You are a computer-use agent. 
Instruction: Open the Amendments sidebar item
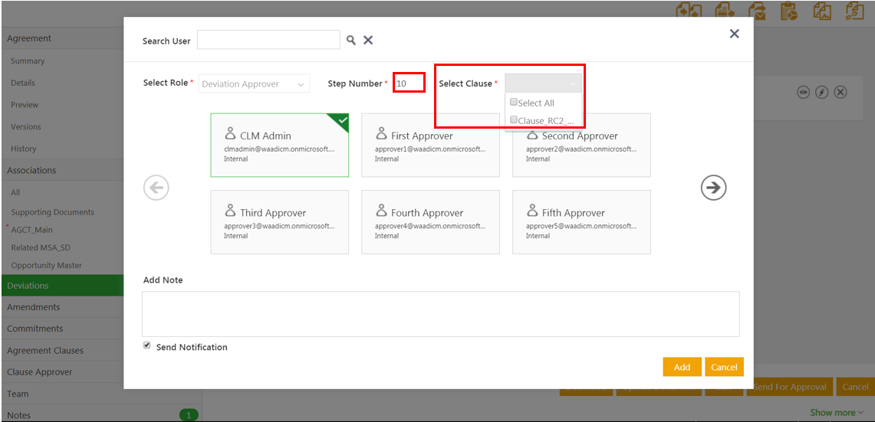tap(34, 307)
